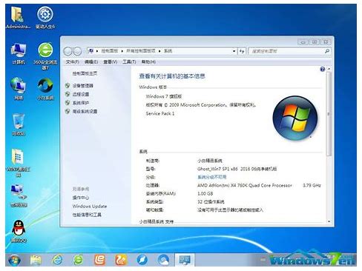Click the 所有控制面板项 breadcrumb segment
Screen dimensions: 362x271
pos(141,51)
